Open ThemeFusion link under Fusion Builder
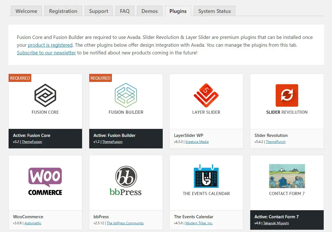The height and width of the screenshot is (232, 332). point(112,142)
